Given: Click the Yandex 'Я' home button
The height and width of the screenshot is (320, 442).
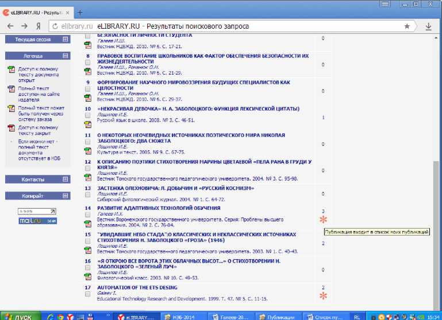Looking at the screenshot, I should (x=38, y=26).
